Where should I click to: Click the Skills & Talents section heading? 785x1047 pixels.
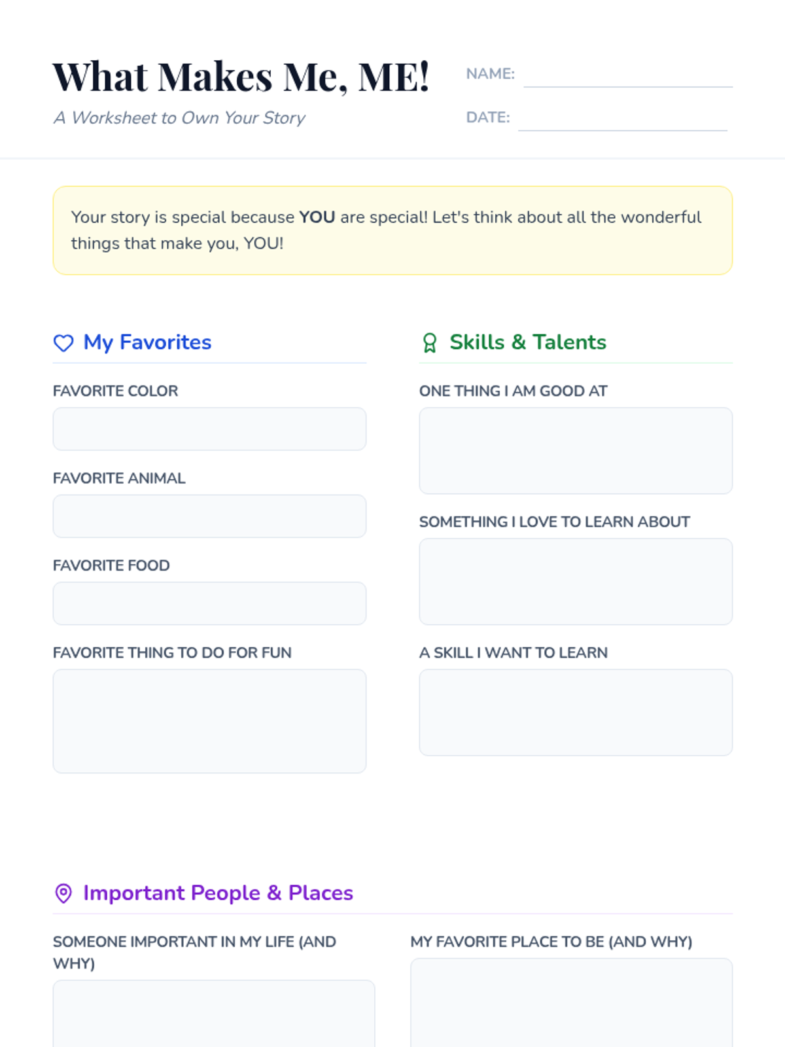coord(527,342)
